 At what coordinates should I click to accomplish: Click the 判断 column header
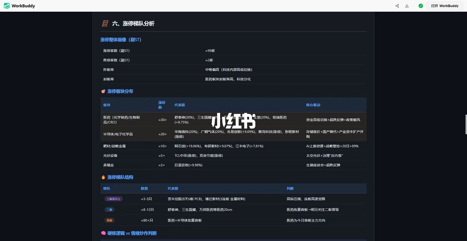[x=290, y=189]
